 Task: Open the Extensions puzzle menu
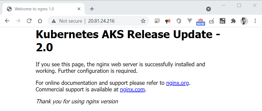click(x=233, y=21)
